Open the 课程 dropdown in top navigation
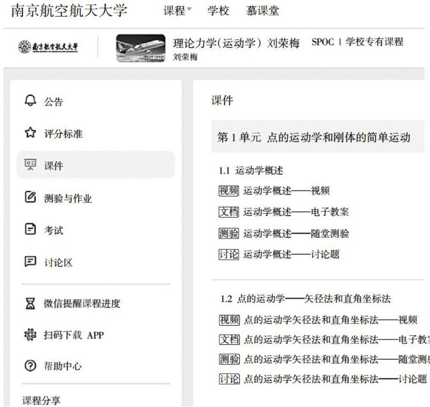Screen dimensions: 430x407 pos(177,11)
